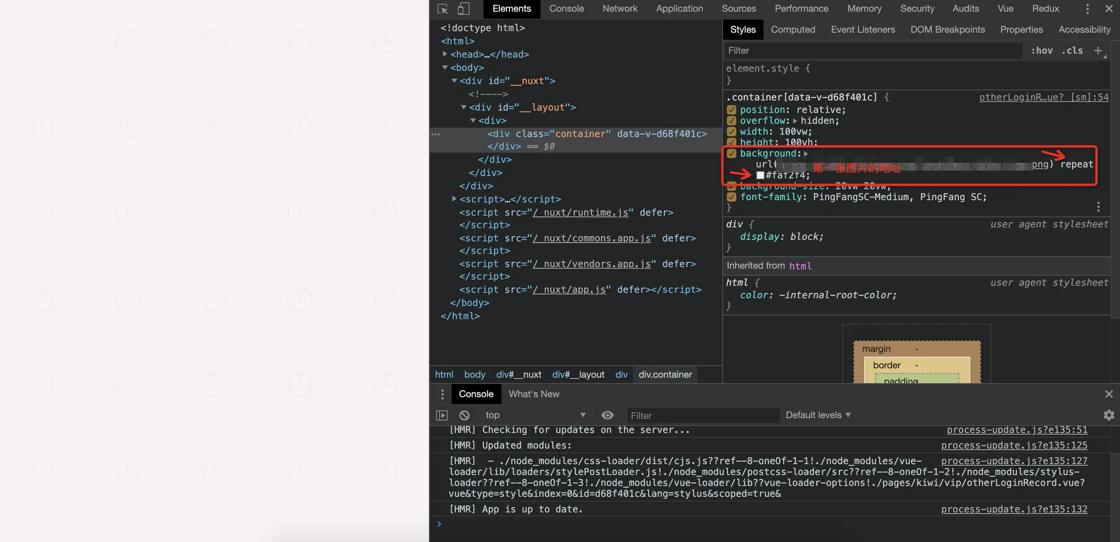Image resolution: width=1120 pixels, height=542 pixels.
Task: Open the Computed styles tab
Action: click(x=792, y=30)
